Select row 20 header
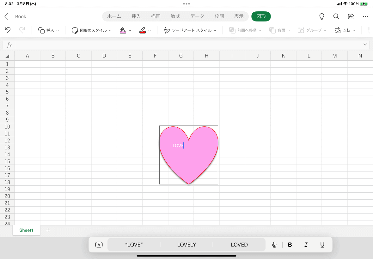Image resolution: width=373 pixels, height=259 pixels. point(7,196)
